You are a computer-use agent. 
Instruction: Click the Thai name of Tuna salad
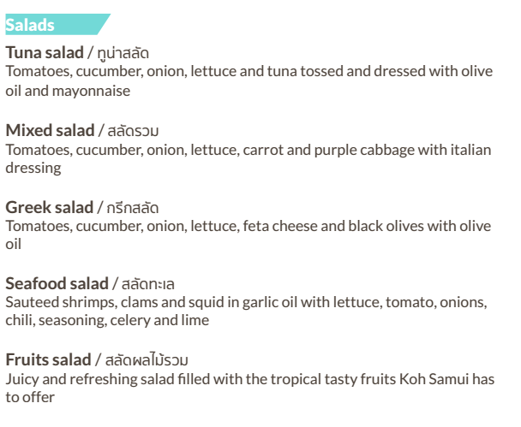click(x=123, y=53)
